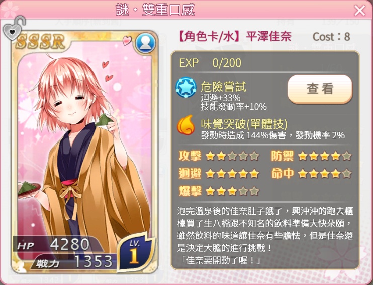Click the 平澤佳奈 character name
The width and height of the screenshot is (373, 285).
(268, 37)
